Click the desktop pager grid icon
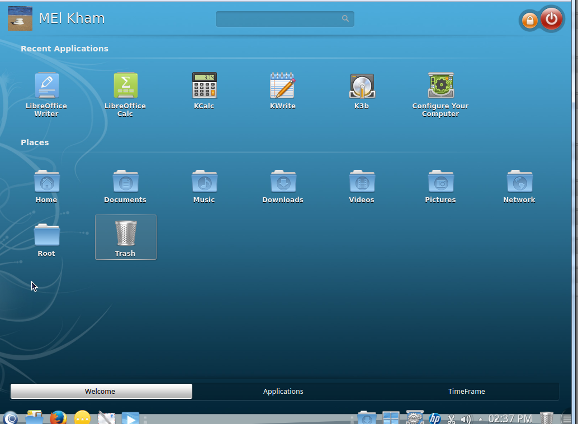578x424 pixels. [x=391, y=418]
